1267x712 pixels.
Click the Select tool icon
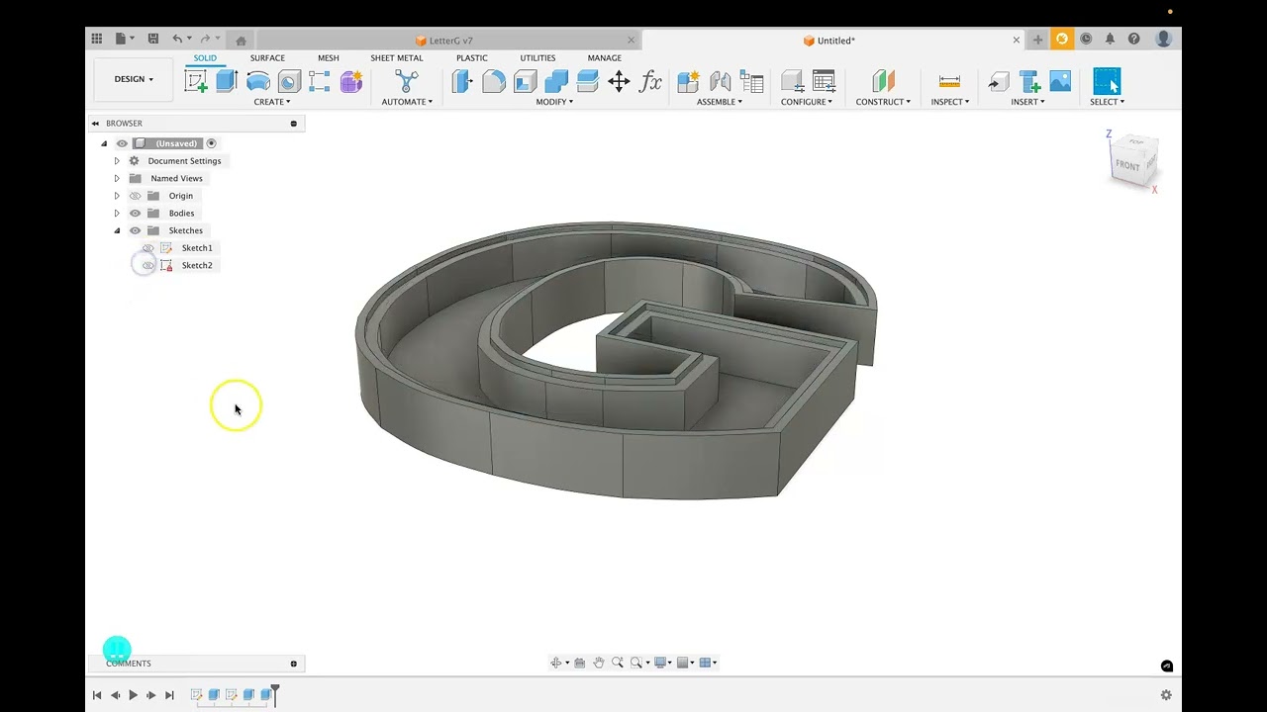(x=1107, y=81)
